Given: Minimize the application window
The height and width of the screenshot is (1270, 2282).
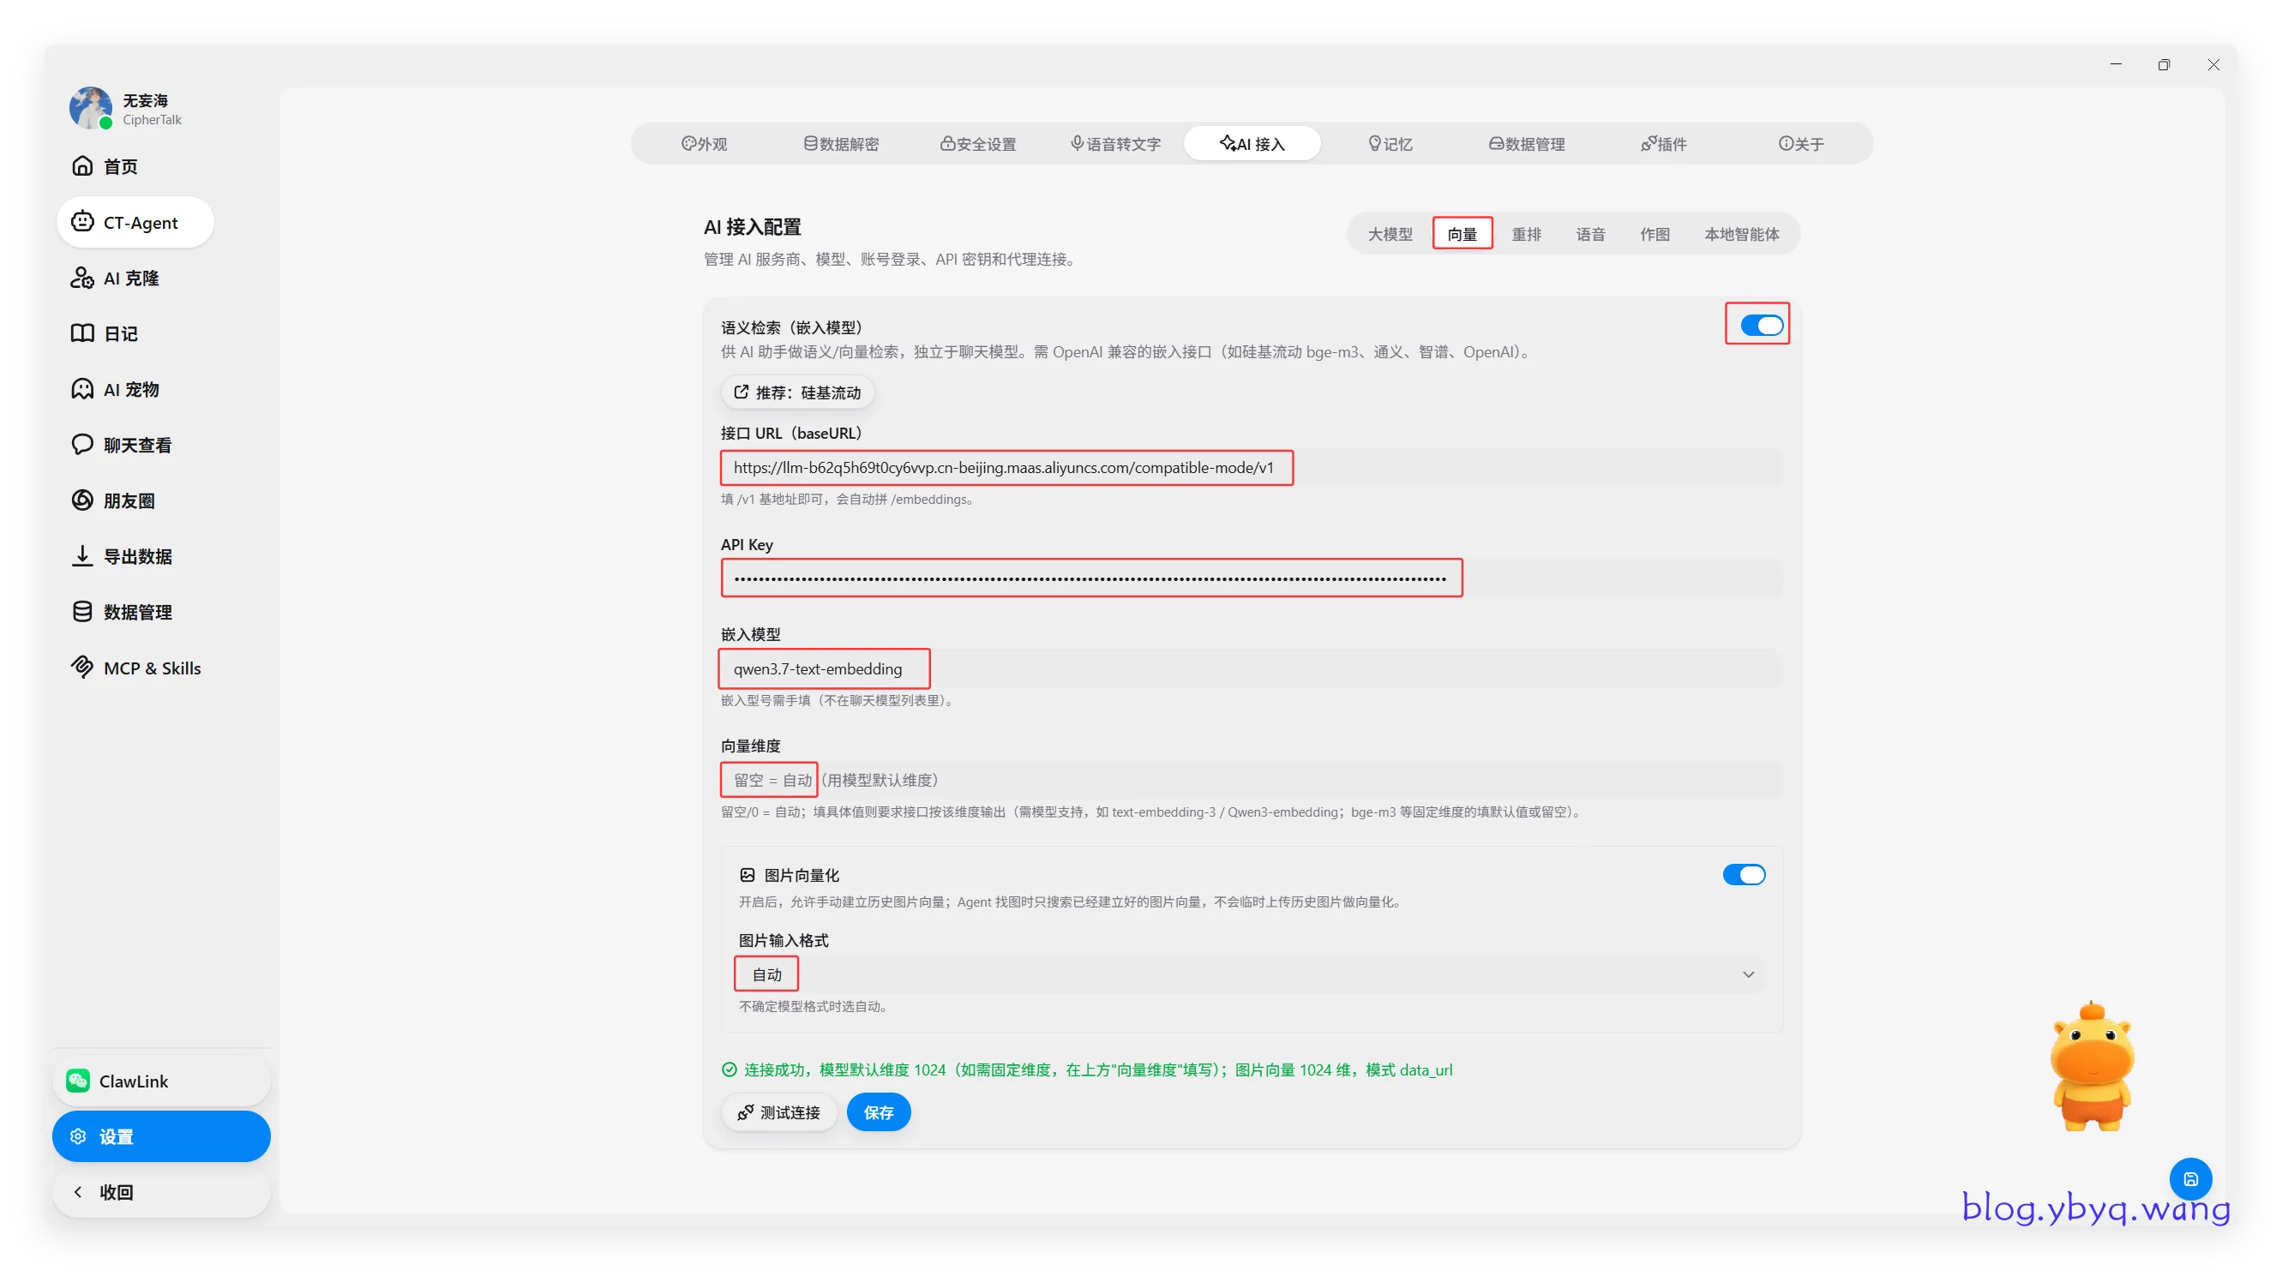Looking at the screenshot, I should (x=2116, y=64).
